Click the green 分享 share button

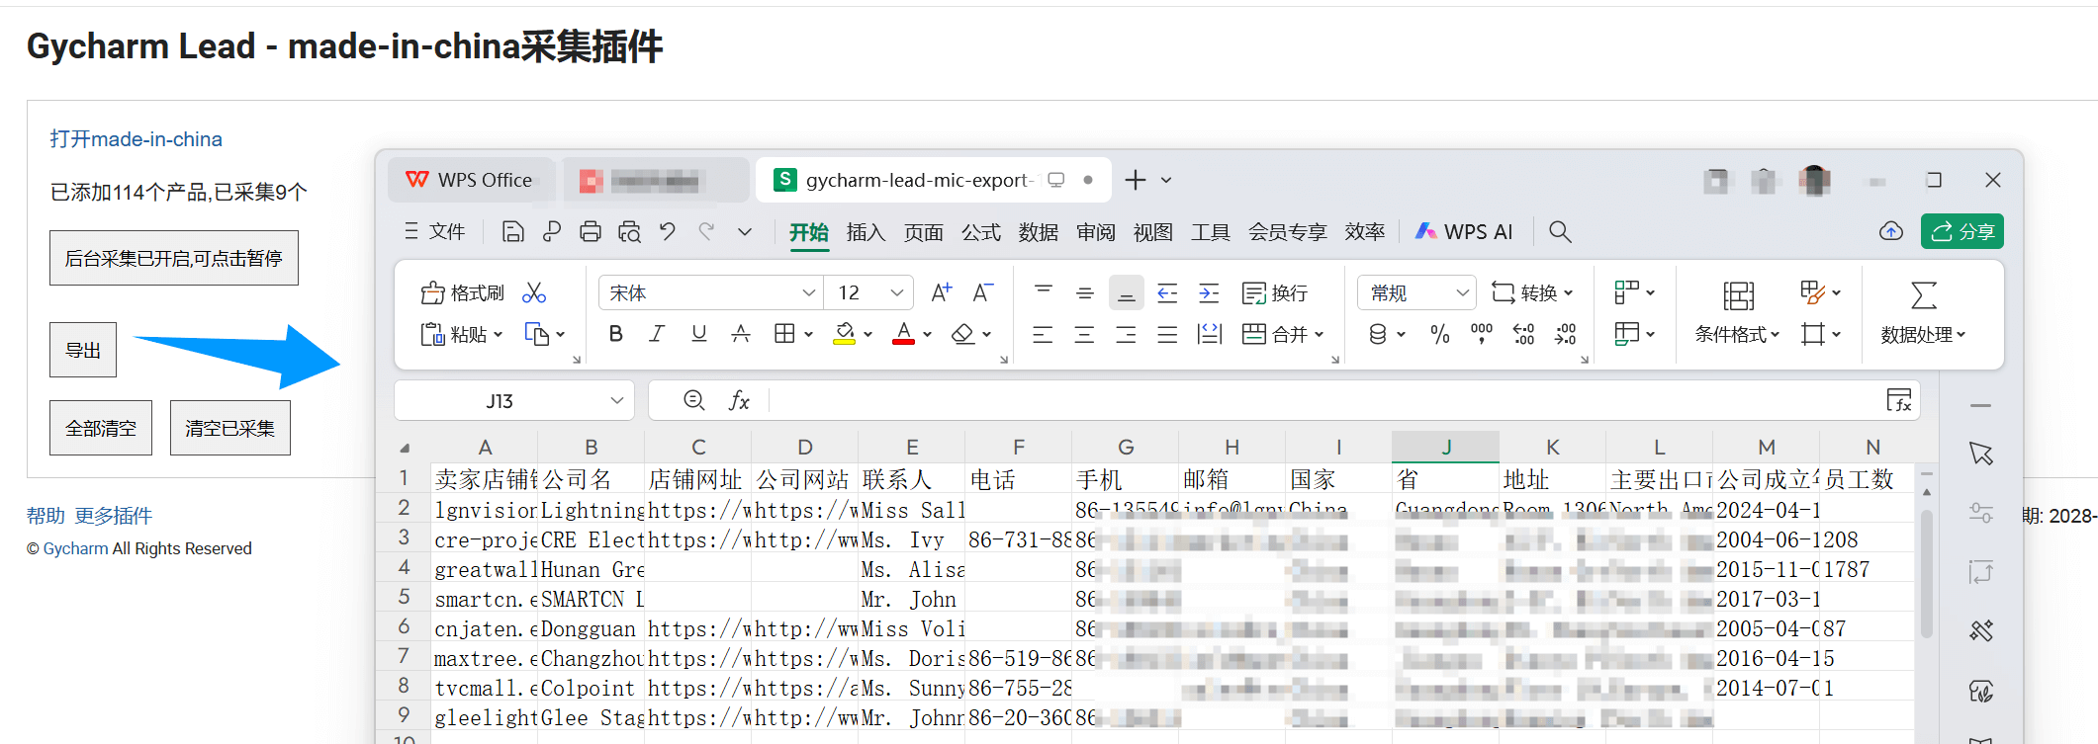[1962, 231]
